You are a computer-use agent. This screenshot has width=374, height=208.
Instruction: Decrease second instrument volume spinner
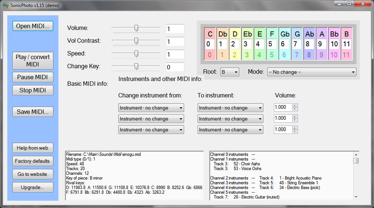tap(295, 120)
